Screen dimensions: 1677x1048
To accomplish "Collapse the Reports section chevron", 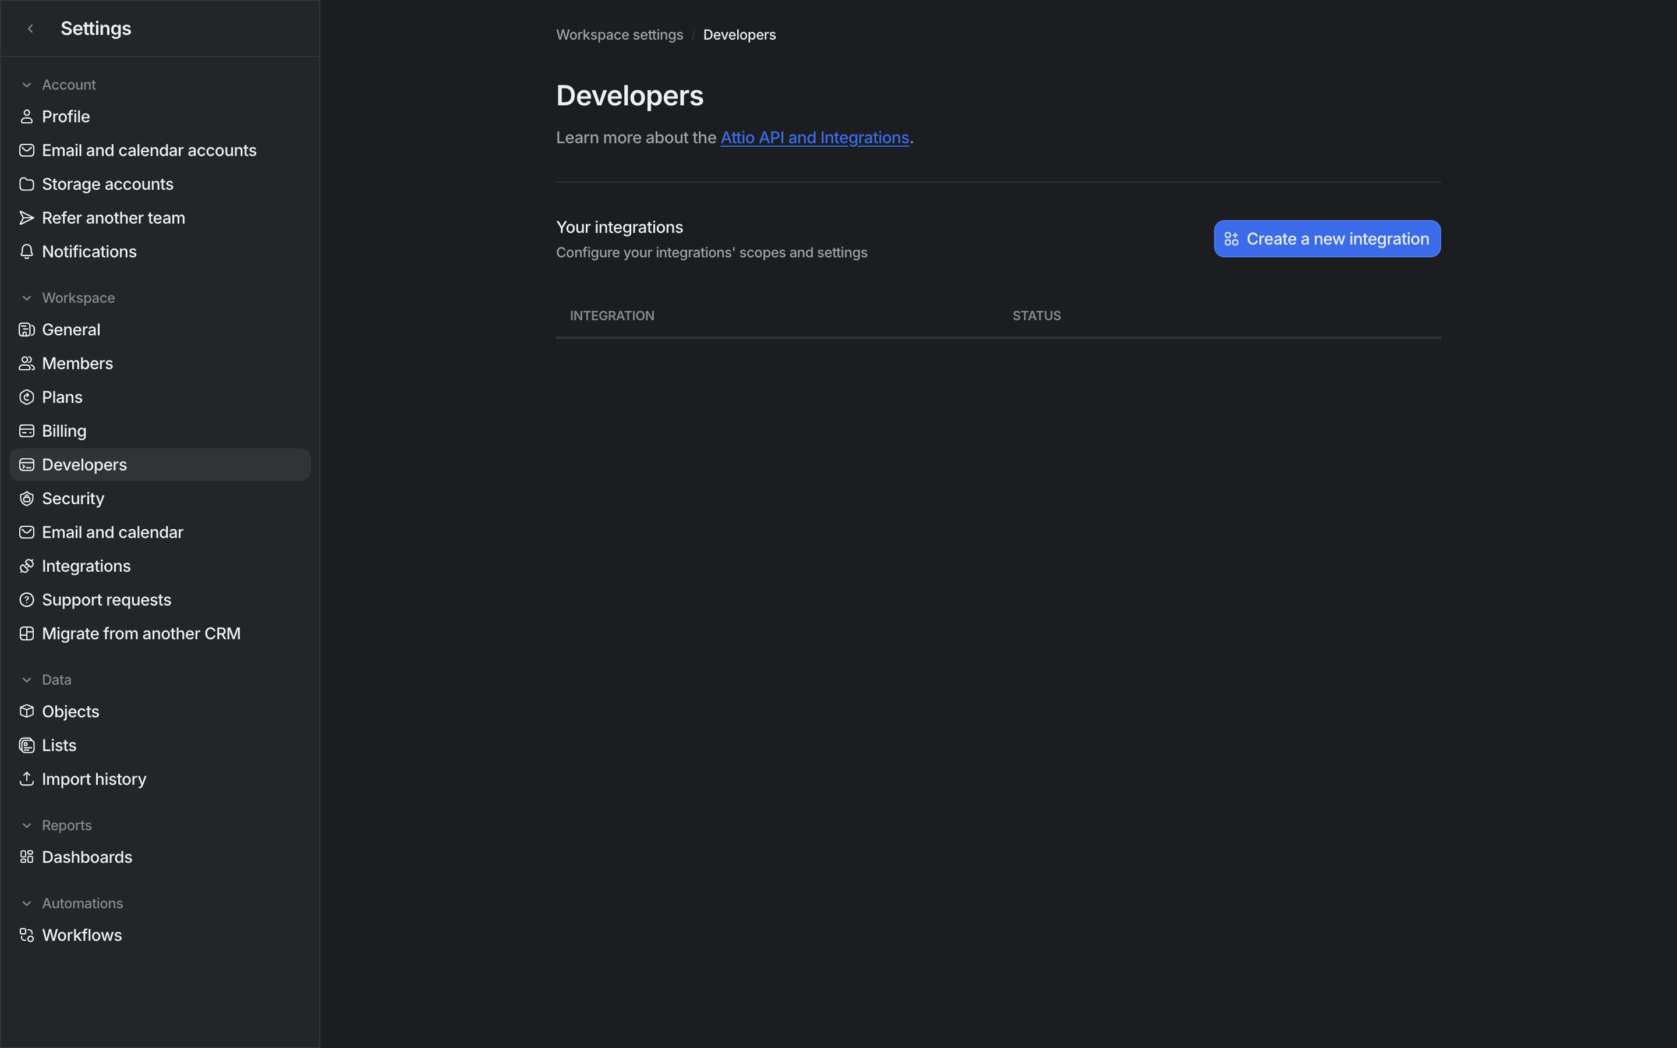I will pyautogui.click(x=26, y=826).
